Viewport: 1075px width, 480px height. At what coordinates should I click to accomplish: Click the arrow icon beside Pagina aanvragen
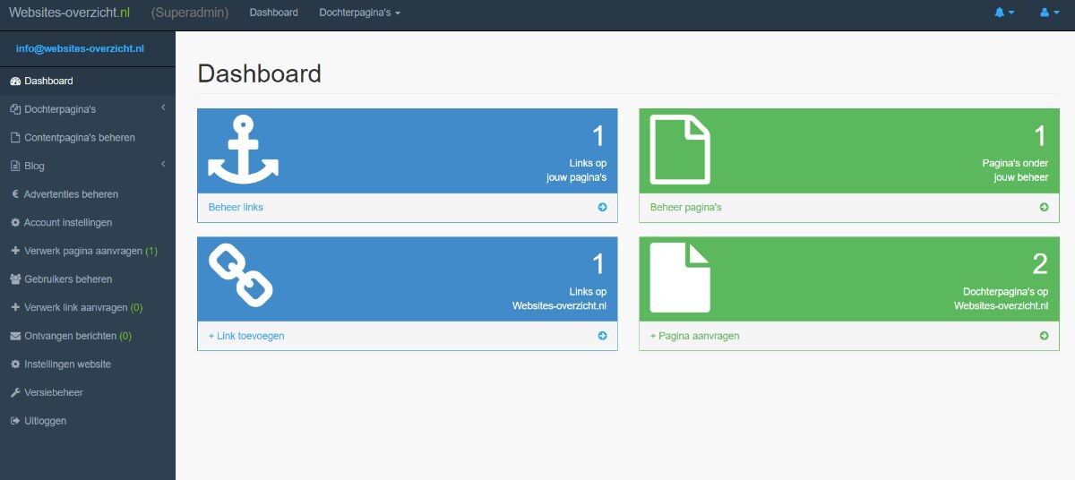pyautogui.click(x=1044, y=336)
